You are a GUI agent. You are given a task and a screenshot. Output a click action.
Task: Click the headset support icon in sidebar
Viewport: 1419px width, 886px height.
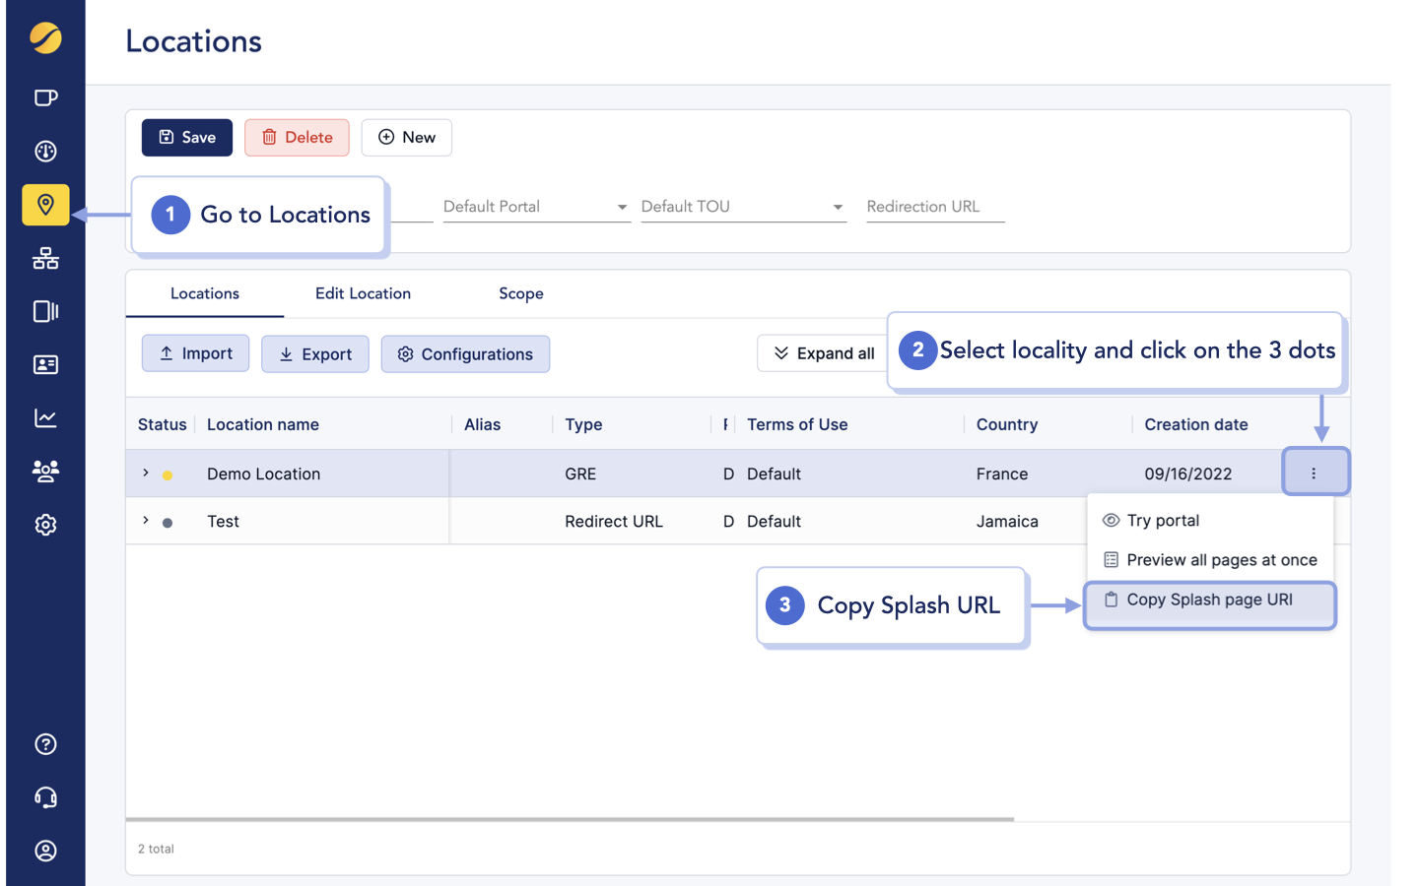(x=45, y=797)
